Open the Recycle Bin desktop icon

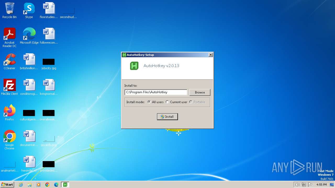pos(9,10)
